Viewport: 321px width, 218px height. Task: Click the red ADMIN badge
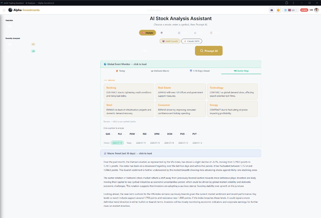[304, 10]
